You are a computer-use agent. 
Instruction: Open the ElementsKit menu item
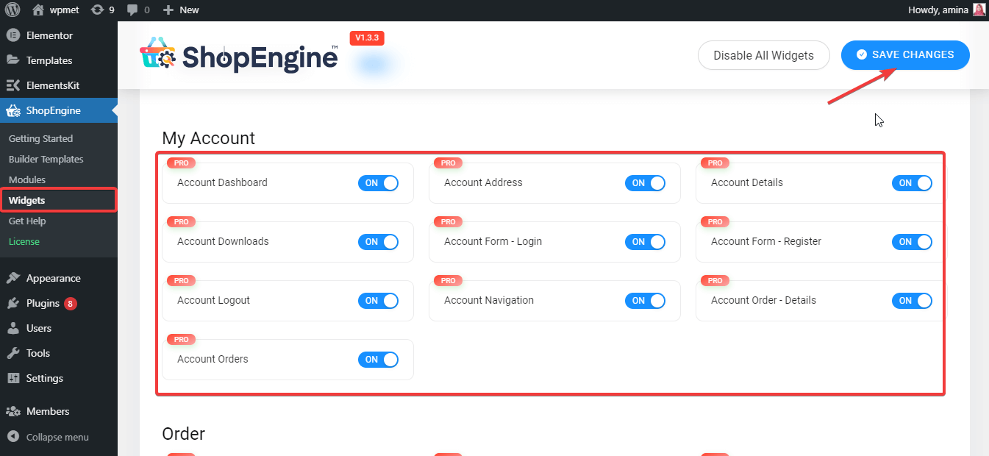pos(59,85)
